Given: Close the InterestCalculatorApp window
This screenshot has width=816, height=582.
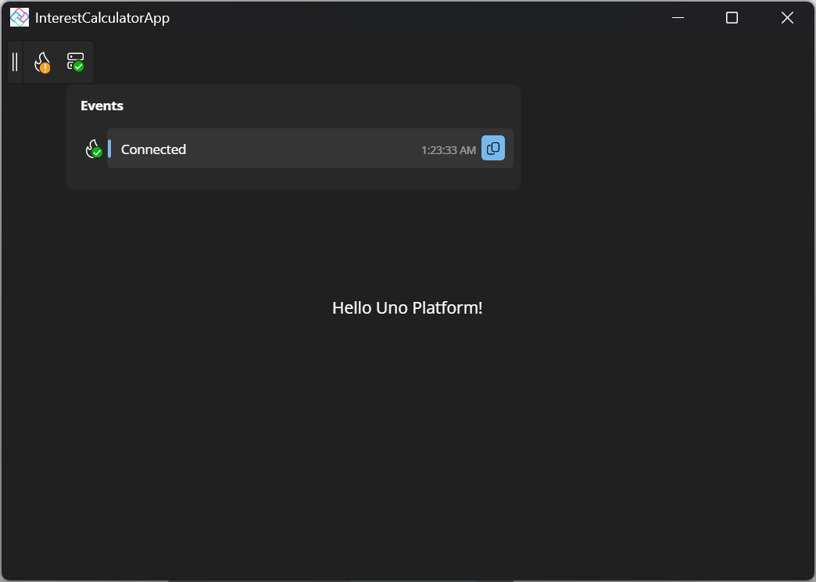Looking at the screenshot, I should tap(787, 18).
